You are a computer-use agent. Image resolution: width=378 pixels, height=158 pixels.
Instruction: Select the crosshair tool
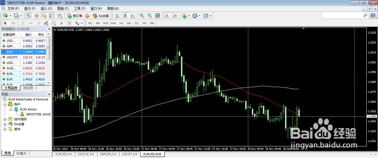pos(14,23)
